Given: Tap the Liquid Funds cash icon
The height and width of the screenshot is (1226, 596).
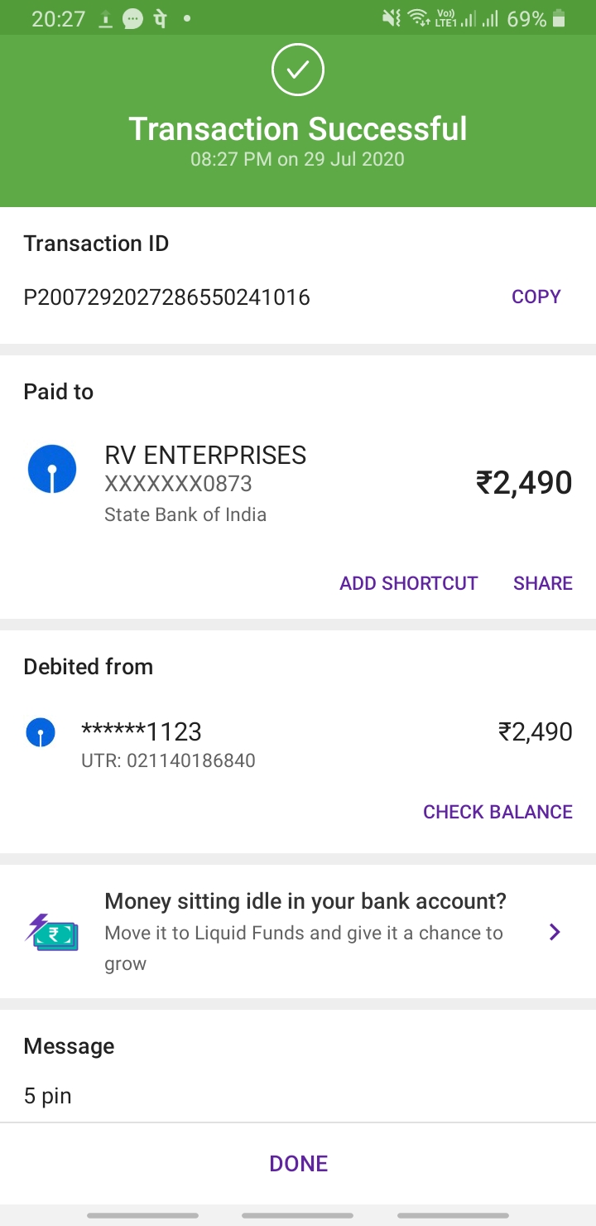Looking at the screenshot, I should tap(51, 933).
